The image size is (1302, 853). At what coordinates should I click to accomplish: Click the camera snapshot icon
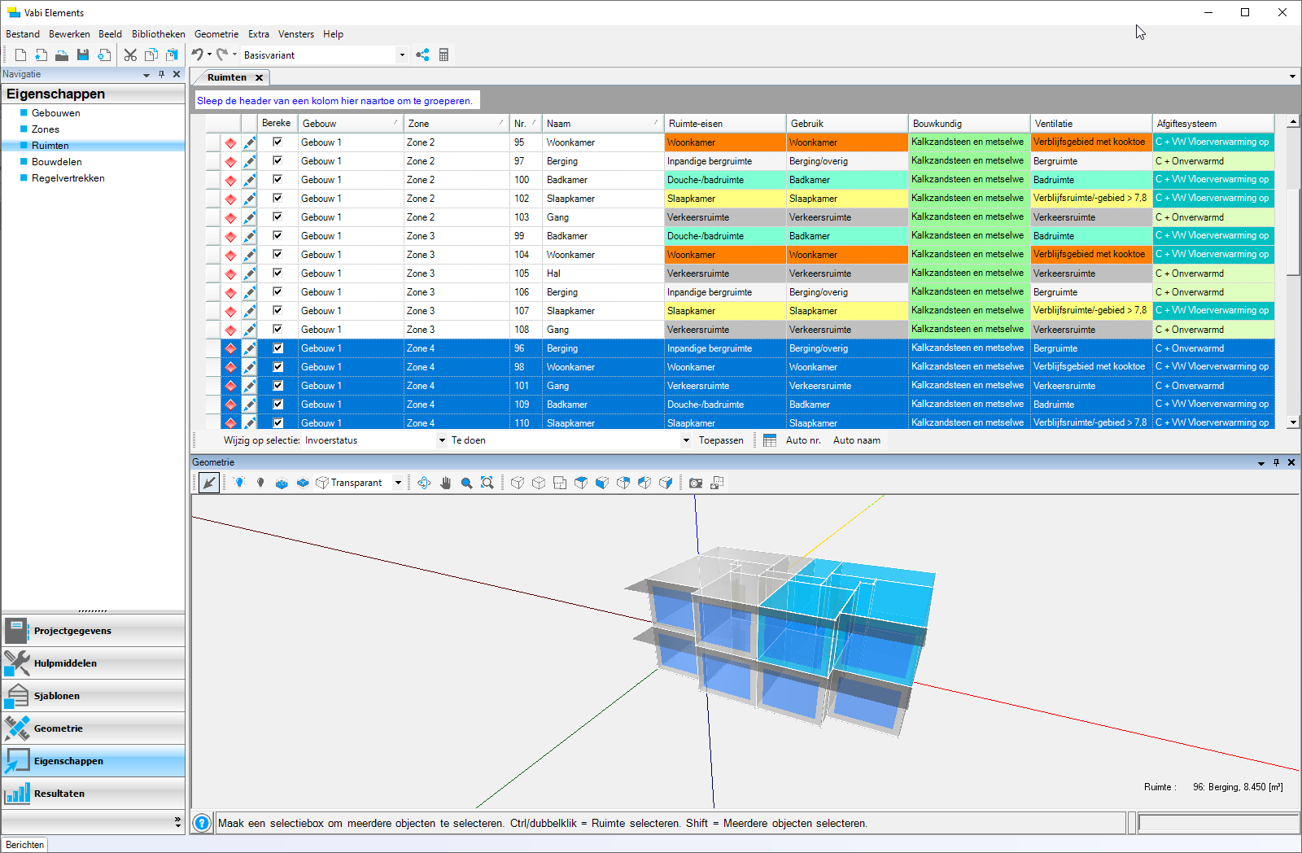coord(696,483)
